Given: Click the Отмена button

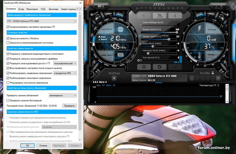Looking at the screenshot, I should point(43,145).
